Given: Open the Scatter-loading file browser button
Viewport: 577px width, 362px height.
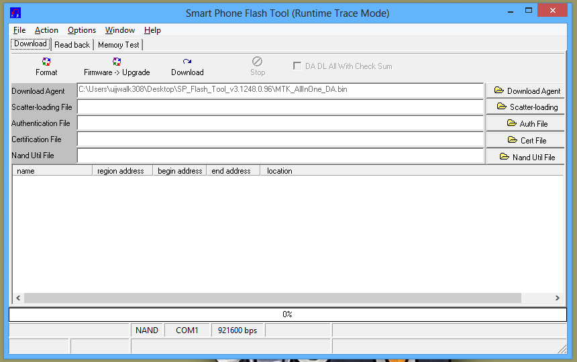Looking at the screenshot, I should 525,107.
